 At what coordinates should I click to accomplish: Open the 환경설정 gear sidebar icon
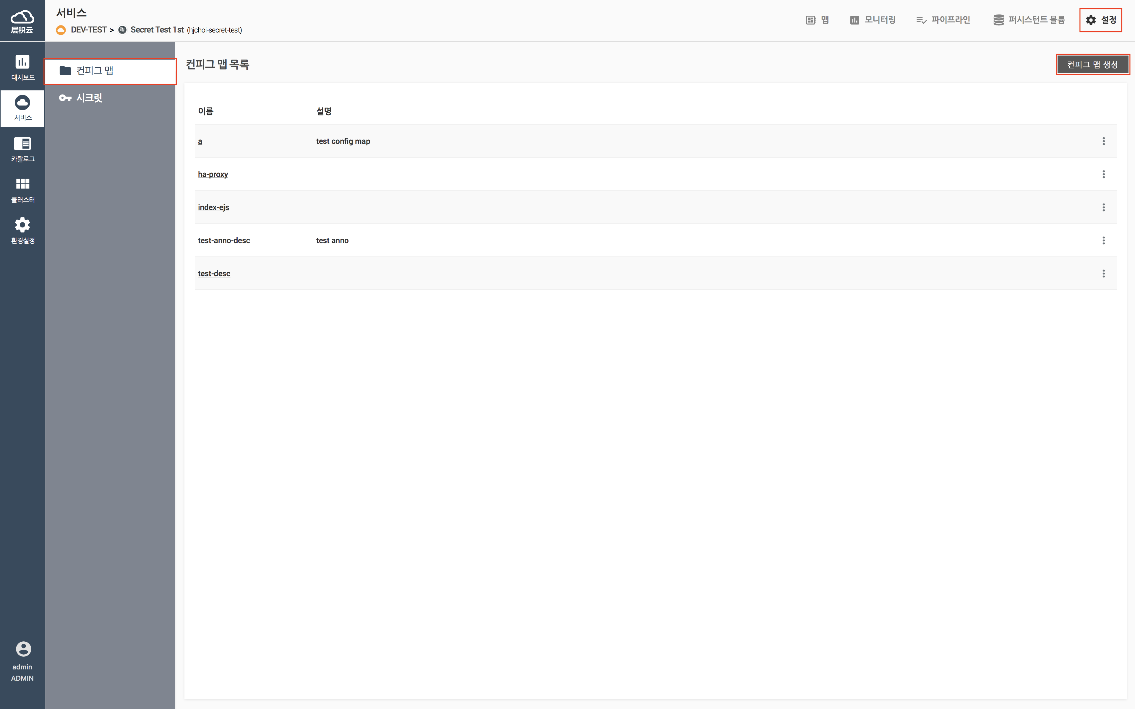[22, 231]
